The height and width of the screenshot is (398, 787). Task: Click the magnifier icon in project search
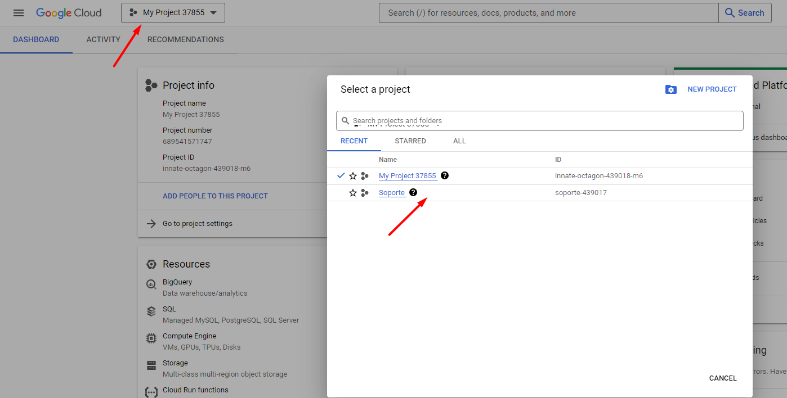click(346, 121)
